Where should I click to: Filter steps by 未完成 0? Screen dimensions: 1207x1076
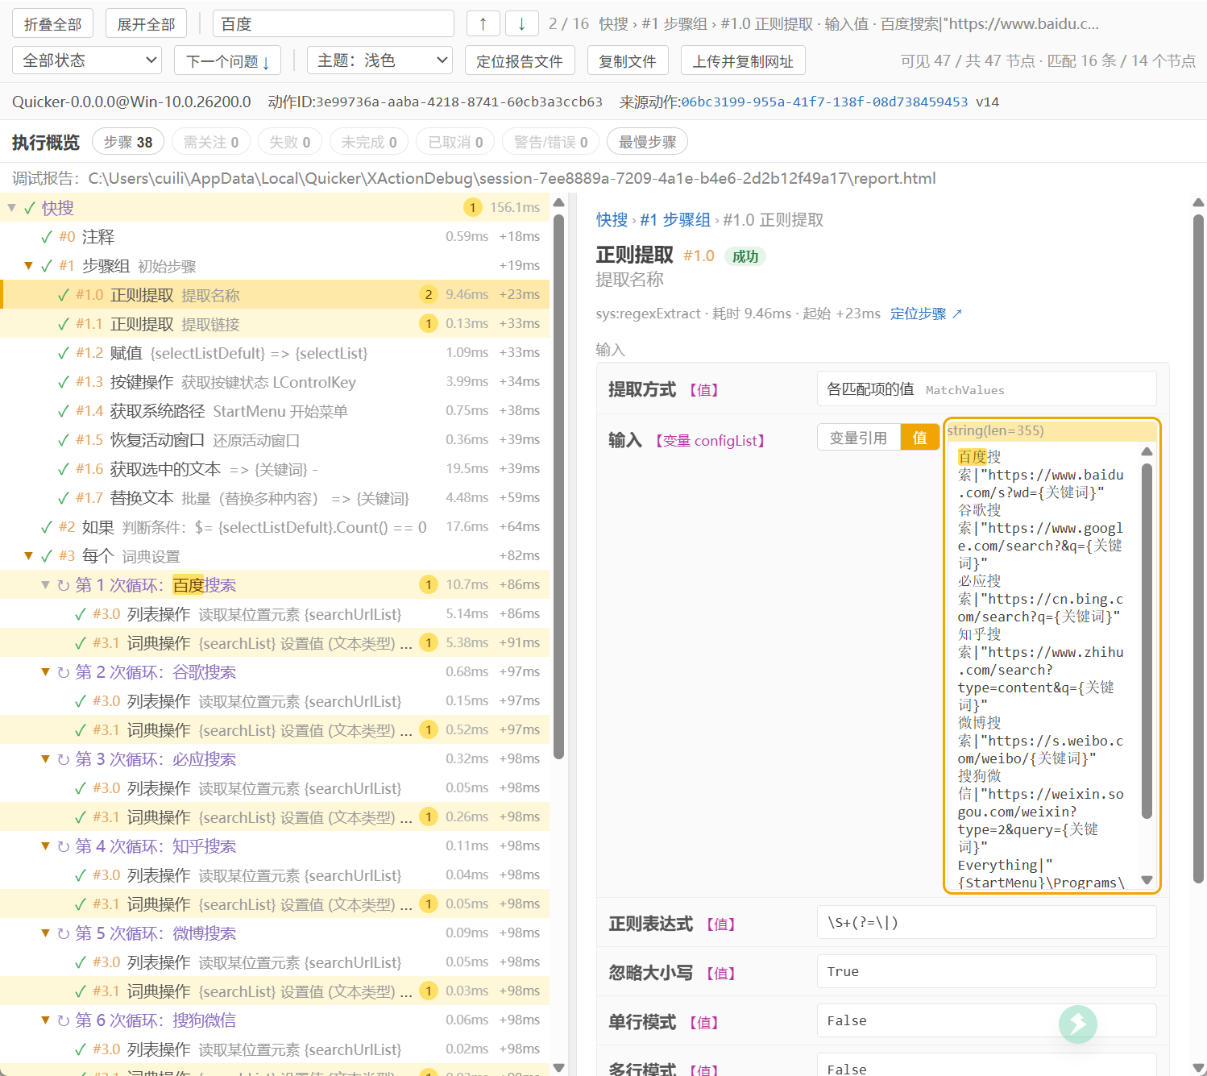click(369, 142)
